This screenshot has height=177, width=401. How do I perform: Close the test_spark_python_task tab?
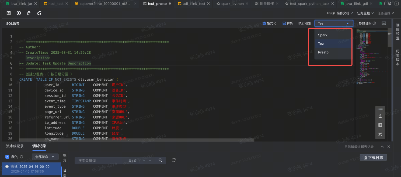coord(333,4)
